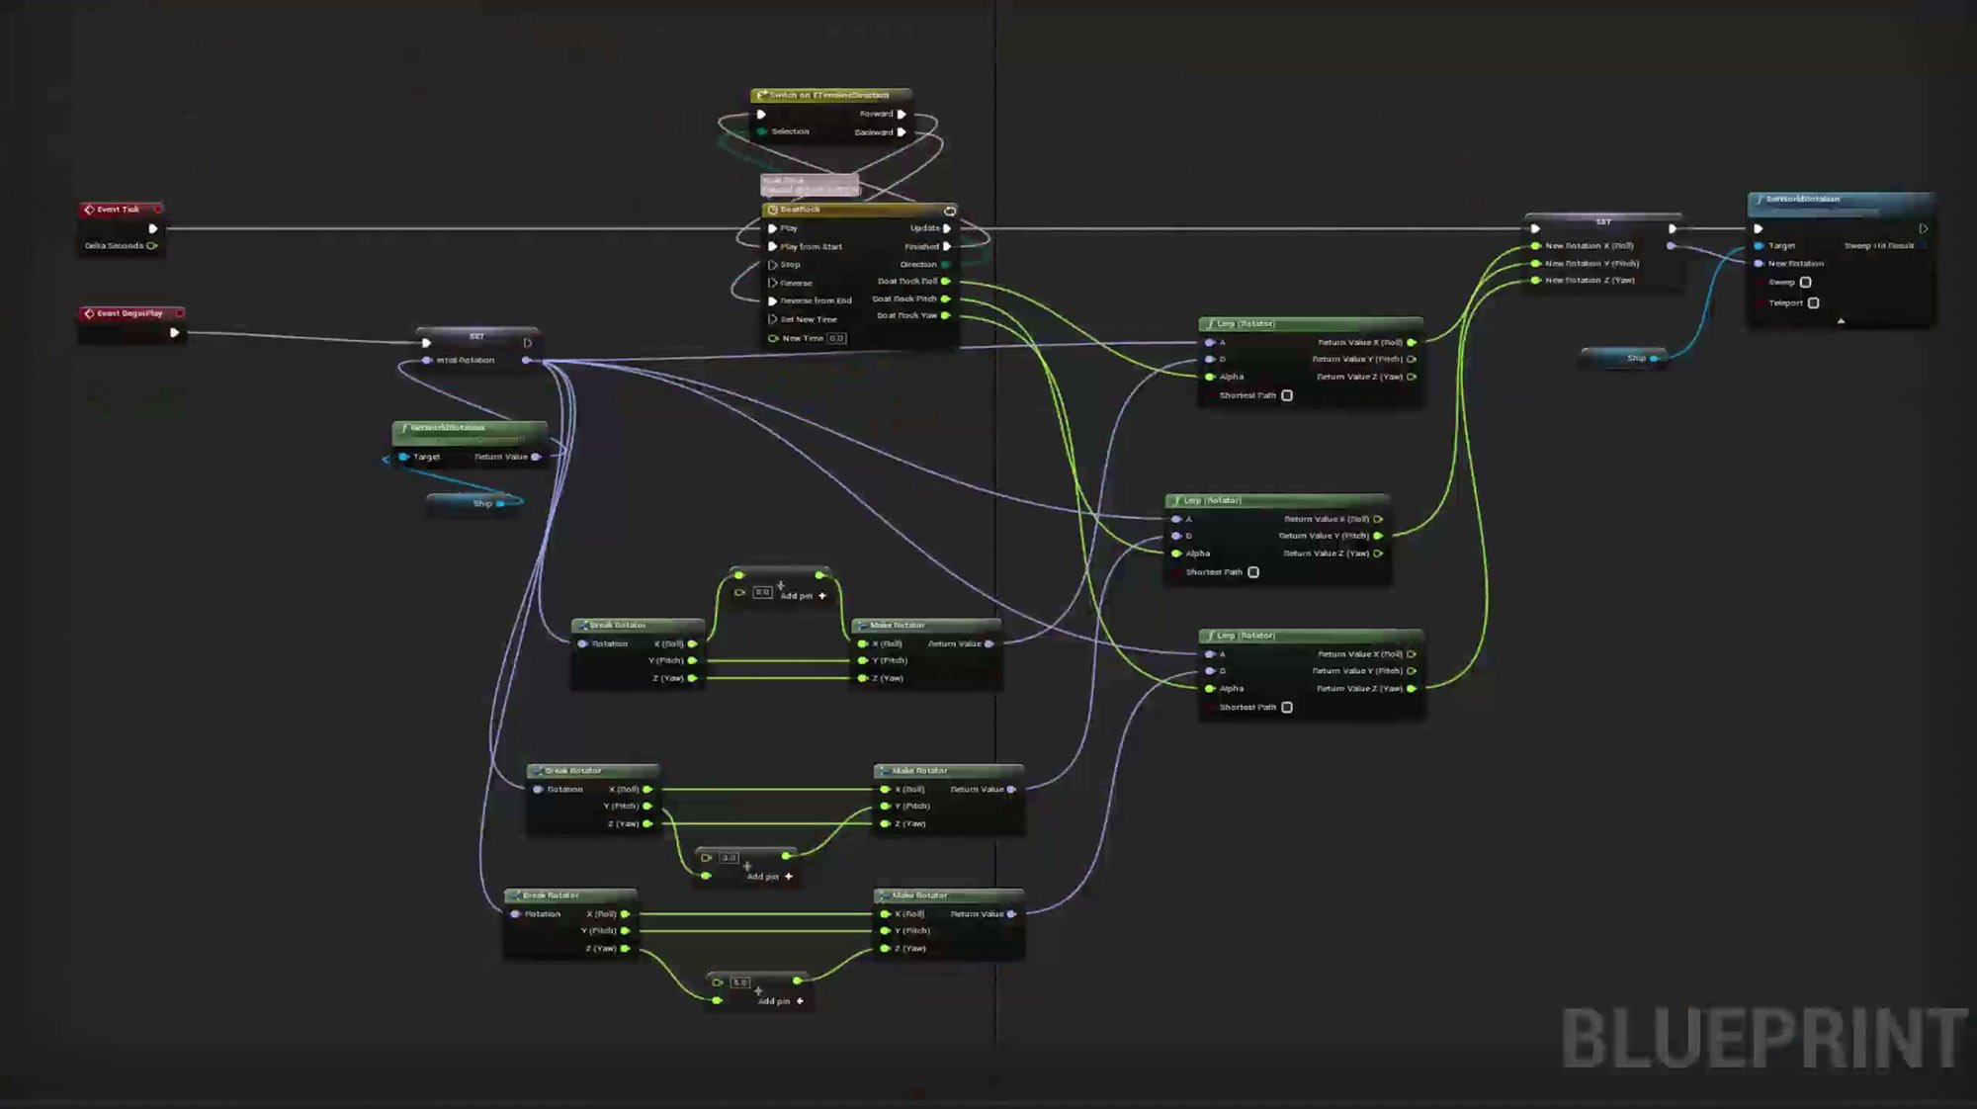Image resolution: width=1977 pixels, height=1109 pixels.
Task: Click the timeline loop icon on BoatRock node
Action: pyautogui.click(x=949, y=211)
